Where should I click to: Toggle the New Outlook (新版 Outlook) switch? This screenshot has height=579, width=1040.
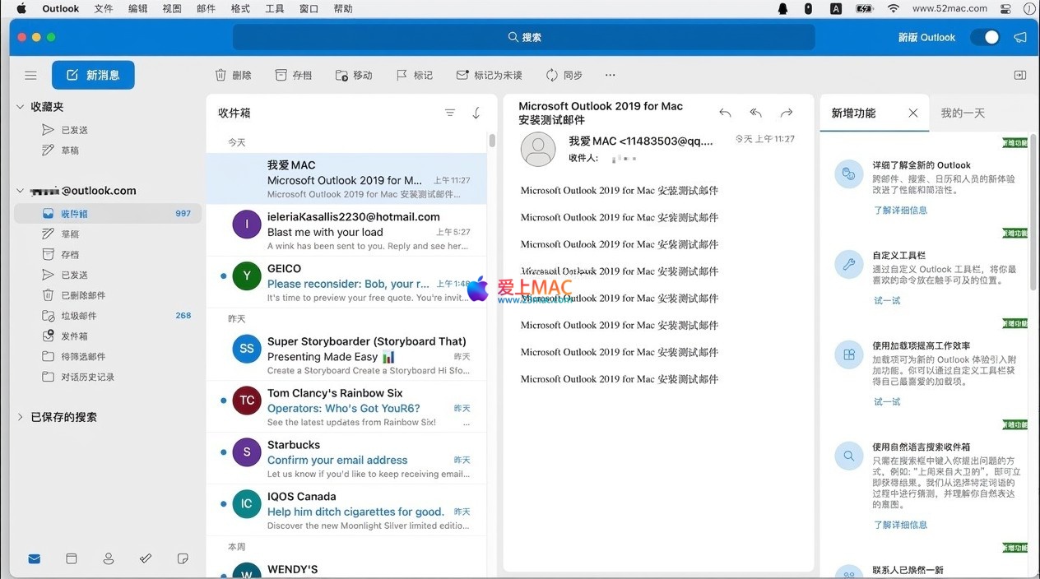[985, 37]
